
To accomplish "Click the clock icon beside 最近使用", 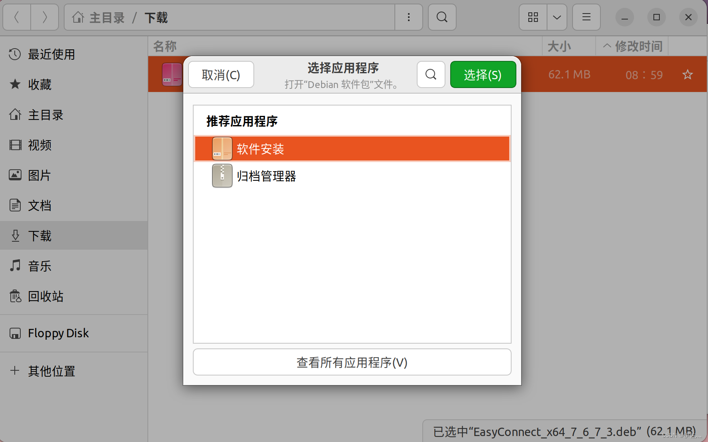I will [15, 54].
